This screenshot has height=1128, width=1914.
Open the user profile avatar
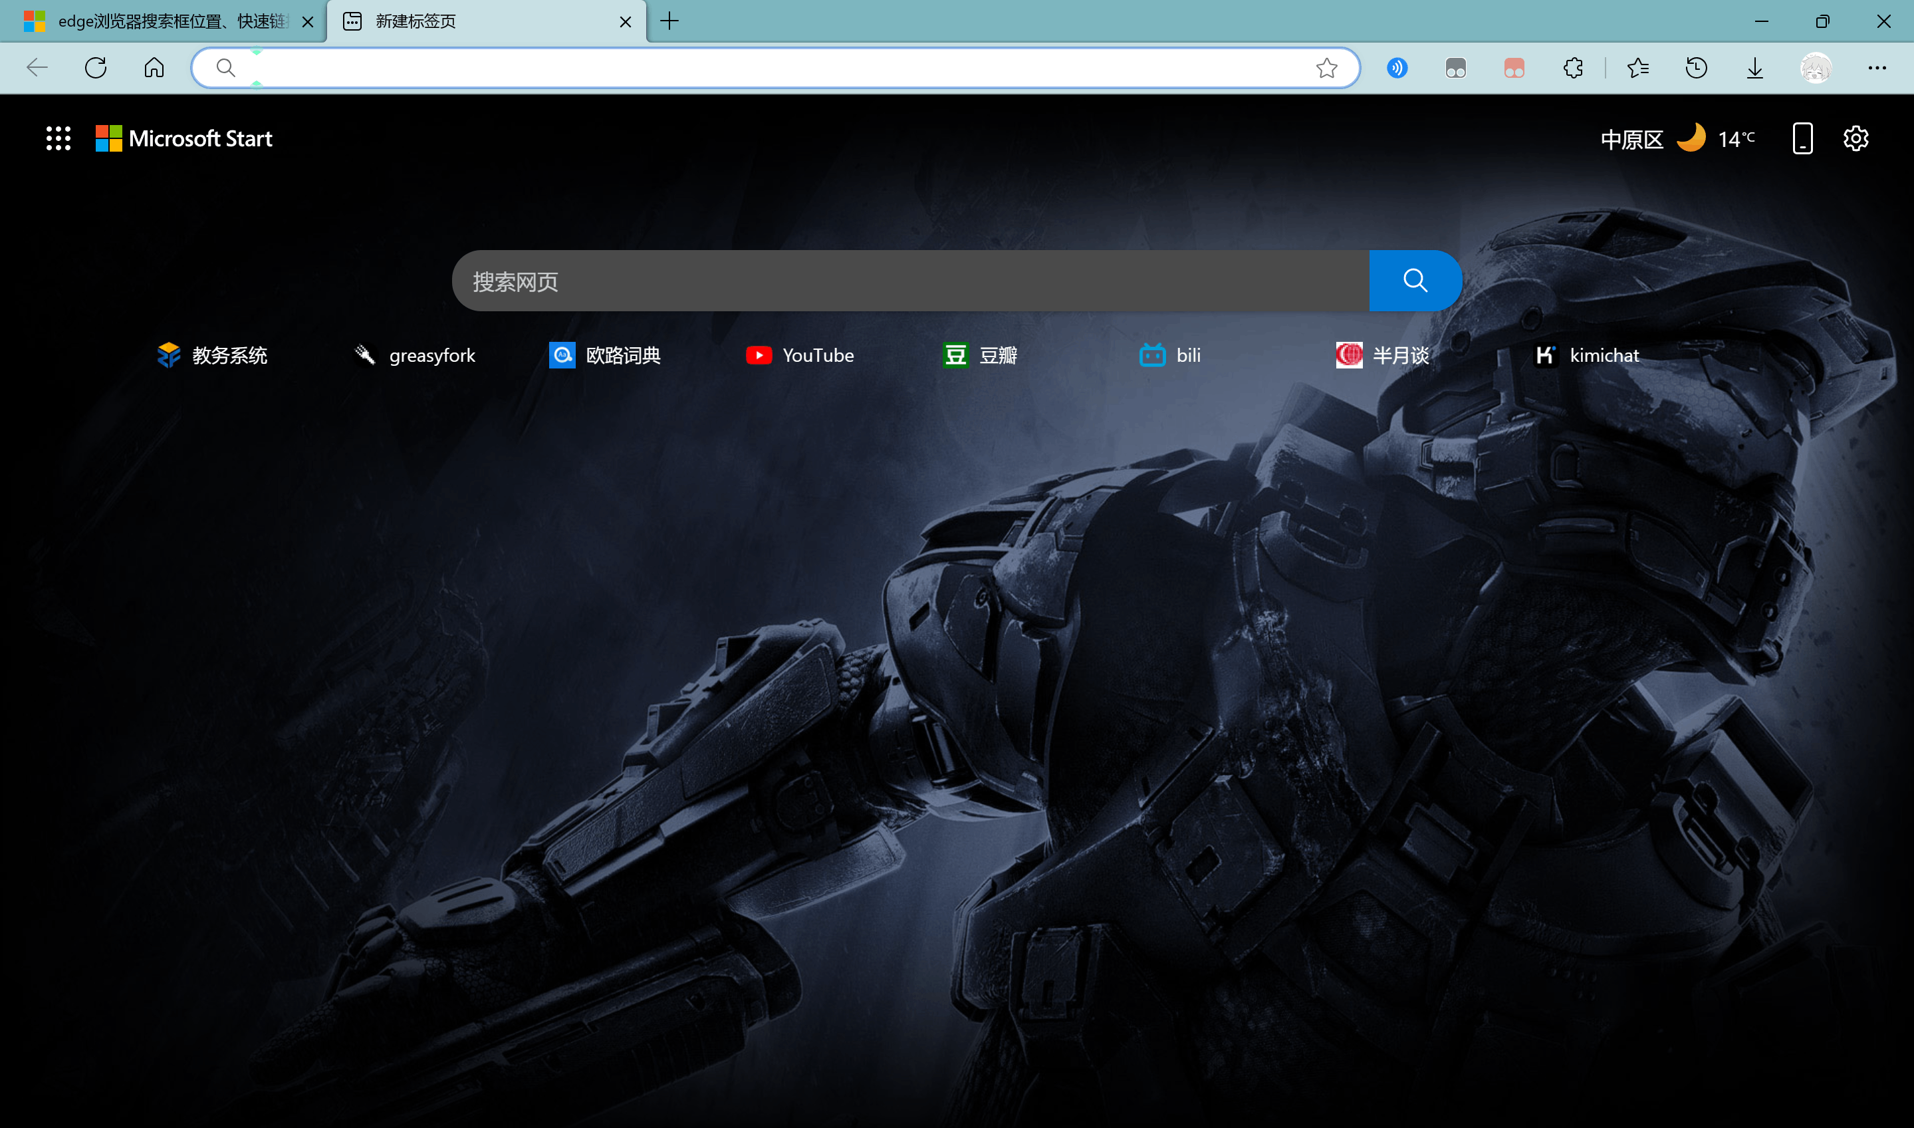point(1816,68)
